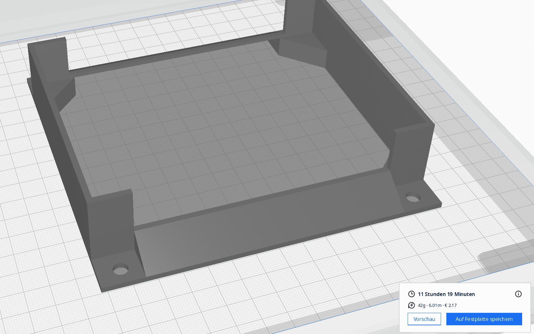Click Auf Festplatte speichern button
Viewport: 534px width, 334px height.
pyautogui.click(x=484, y=319)
